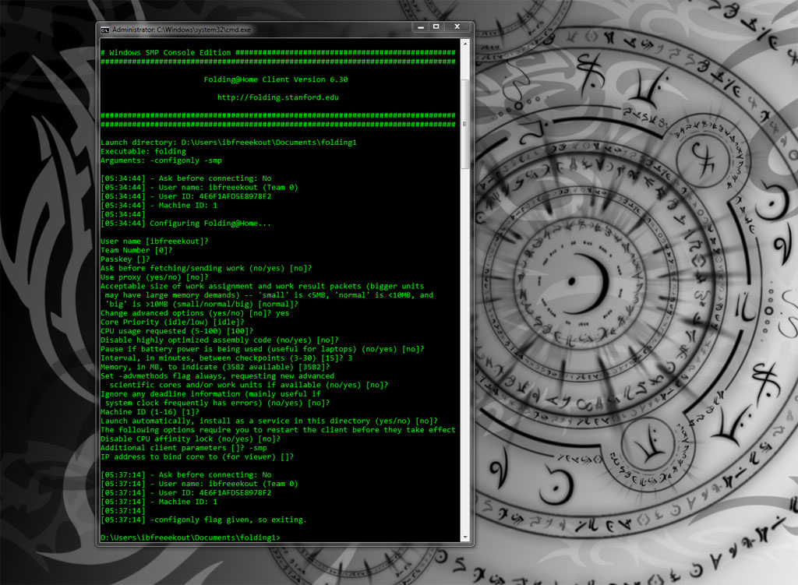Open the cmd.exe system menu icon

point(105,30)
